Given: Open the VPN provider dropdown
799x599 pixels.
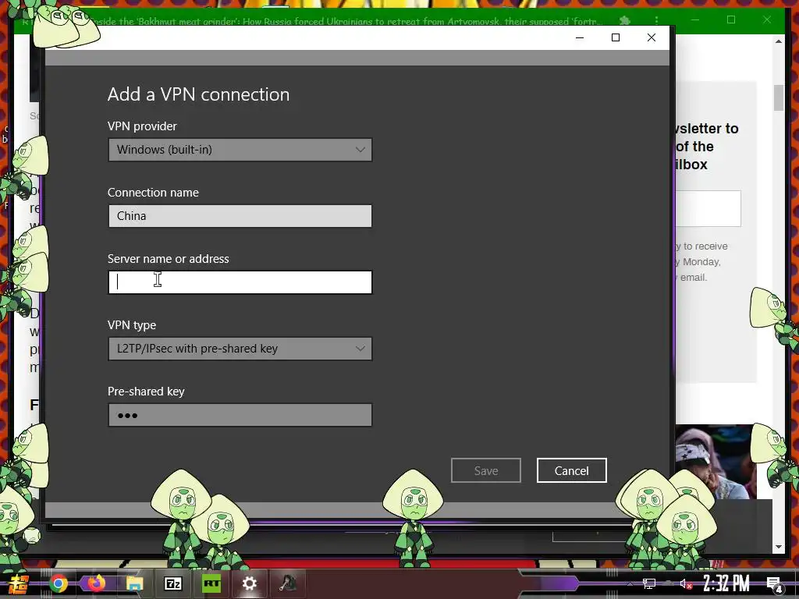Looking at the screenshot, I should (240, 150).
